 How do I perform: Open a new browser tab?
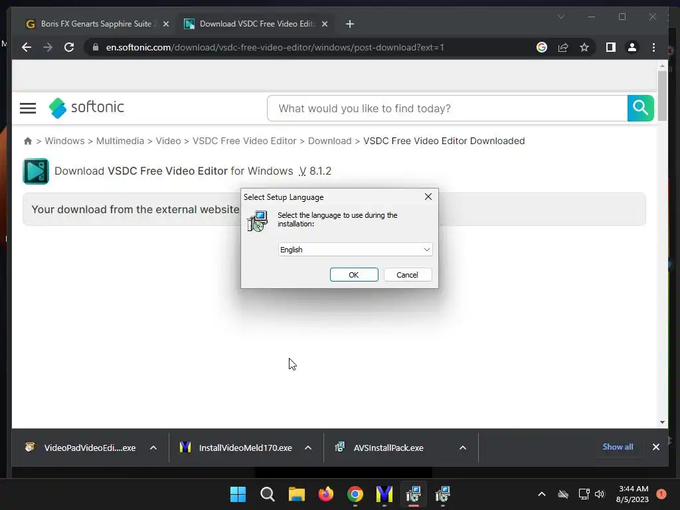click(350, 24)
